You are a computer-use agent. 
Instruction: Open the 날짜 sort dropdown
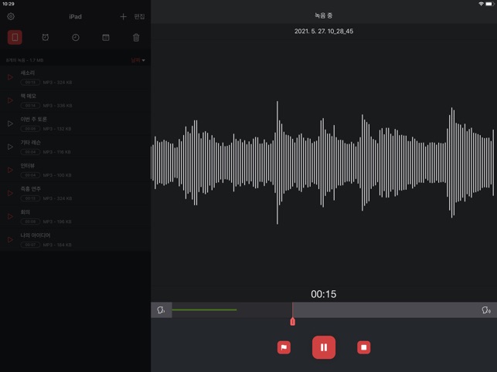click(x=138, y=59)
